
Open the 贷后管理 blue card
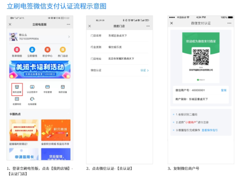56,154
